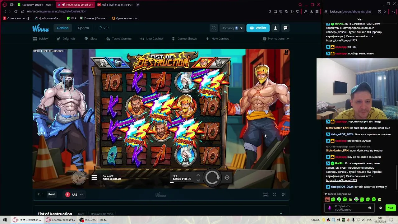Open the slot game hamburger menu
This screenshot has width=398, height=224.
click(94, 178)
